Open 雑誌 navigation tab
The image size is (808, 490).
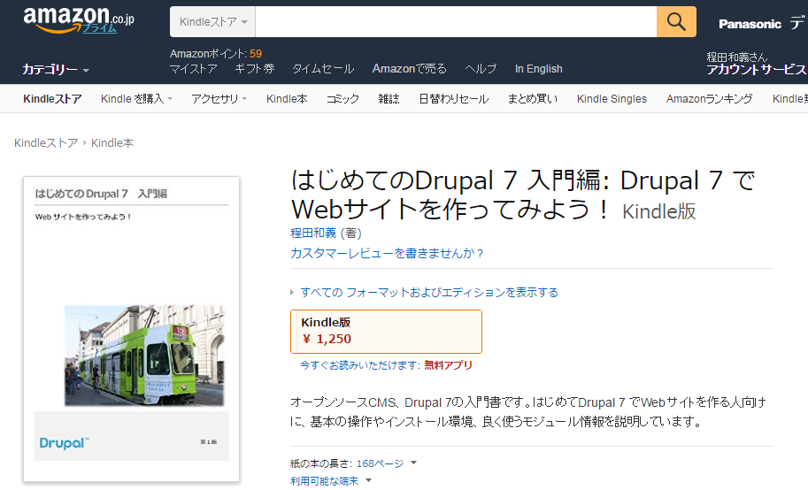click(389, 98)
